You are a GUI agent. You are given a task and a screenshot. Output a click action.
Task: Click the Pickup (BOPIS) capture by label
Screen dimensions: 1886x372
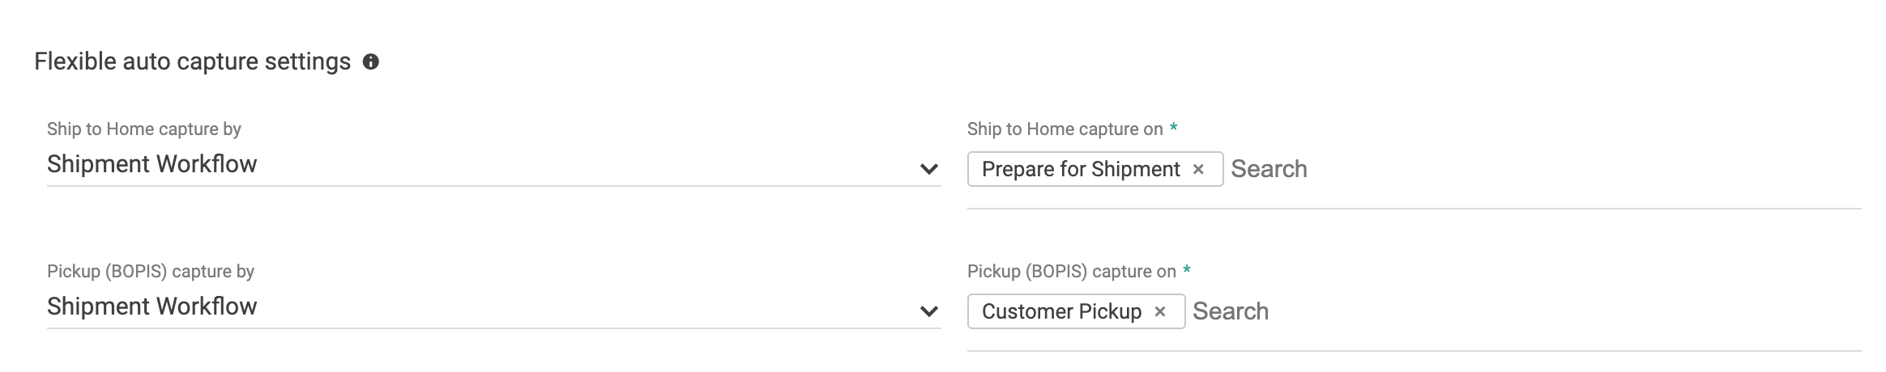pyautogui.click(x=151, y=272)
